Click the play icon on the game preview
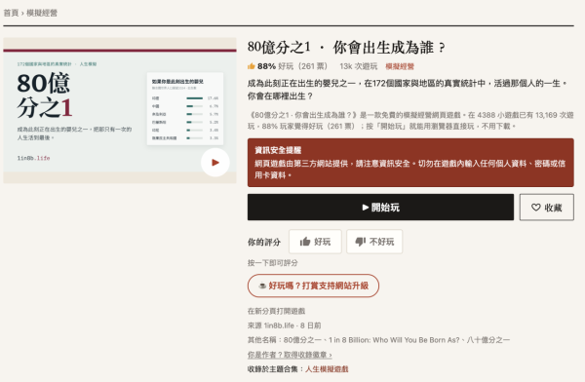585x382 pixels. pyautogui.click(x=215, y=163)
